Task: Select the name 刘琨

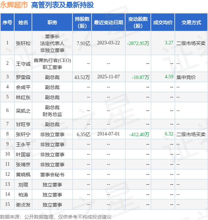Action: [x=23, y=185]
